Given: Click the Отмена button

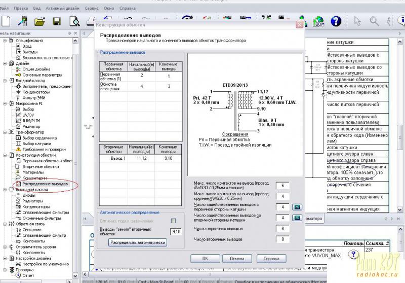Looking at the screenshot, I should [237, 259].
